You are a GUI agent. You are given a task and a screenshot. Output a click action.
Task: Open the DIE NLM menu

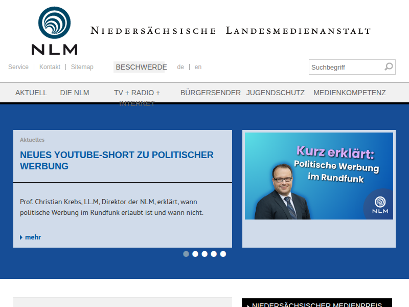(75, 93)
